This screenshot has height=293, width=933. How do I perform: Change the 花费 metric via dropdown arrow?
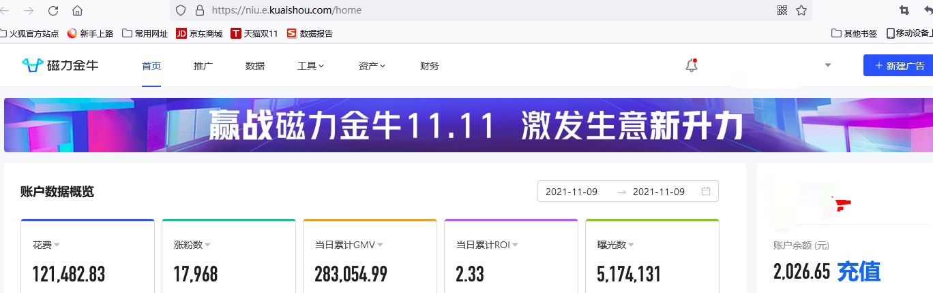tap(57, 245)
